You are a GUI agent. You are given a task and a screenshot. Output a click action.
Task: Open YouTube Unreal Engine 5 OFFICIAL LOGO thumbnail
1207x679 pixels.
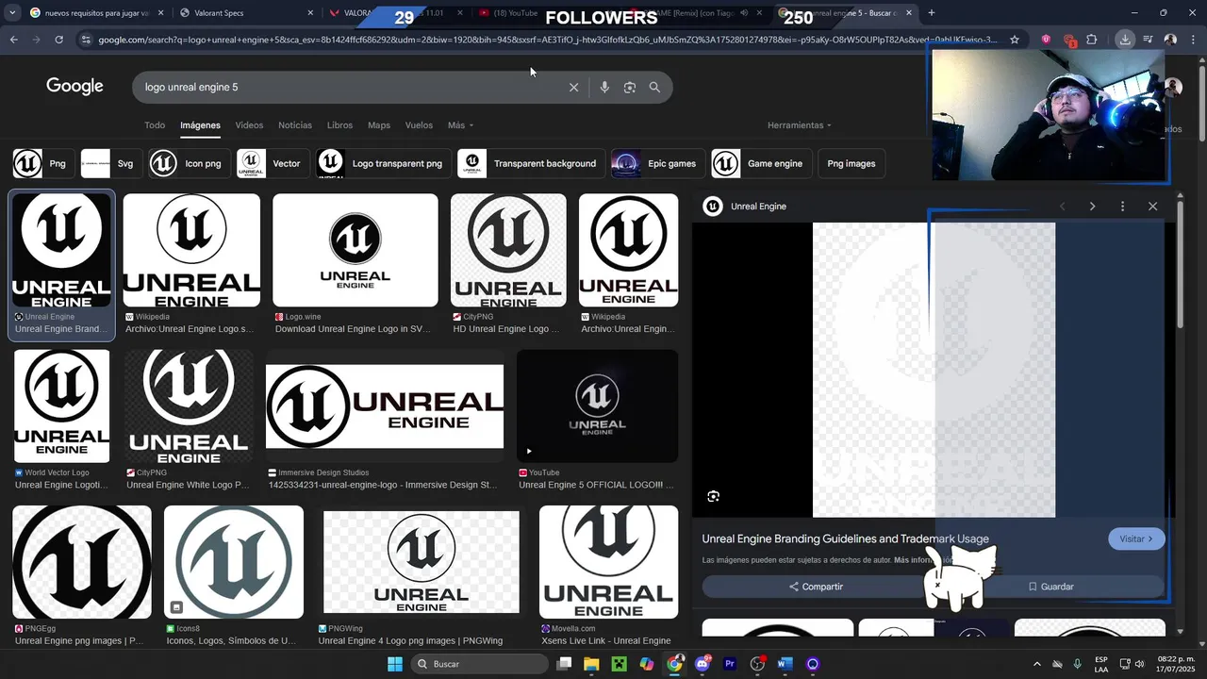pyautogui.click(x=597, y=406)
